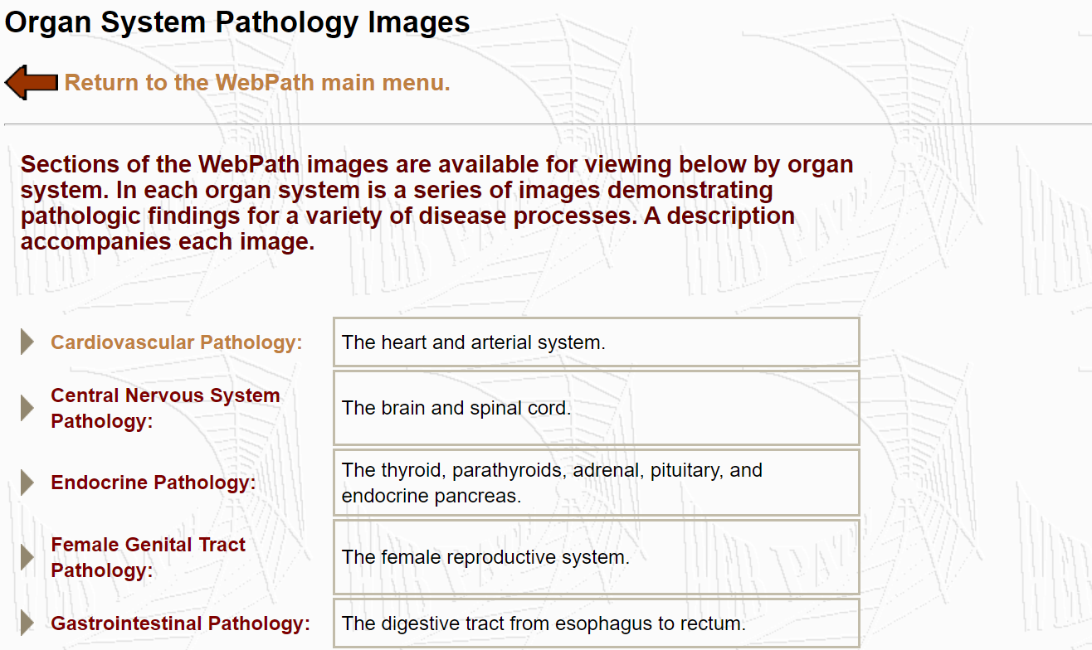Click the arrow icon beside Endocrine Pathology
1092x650 pixels.
click(25, 481)
